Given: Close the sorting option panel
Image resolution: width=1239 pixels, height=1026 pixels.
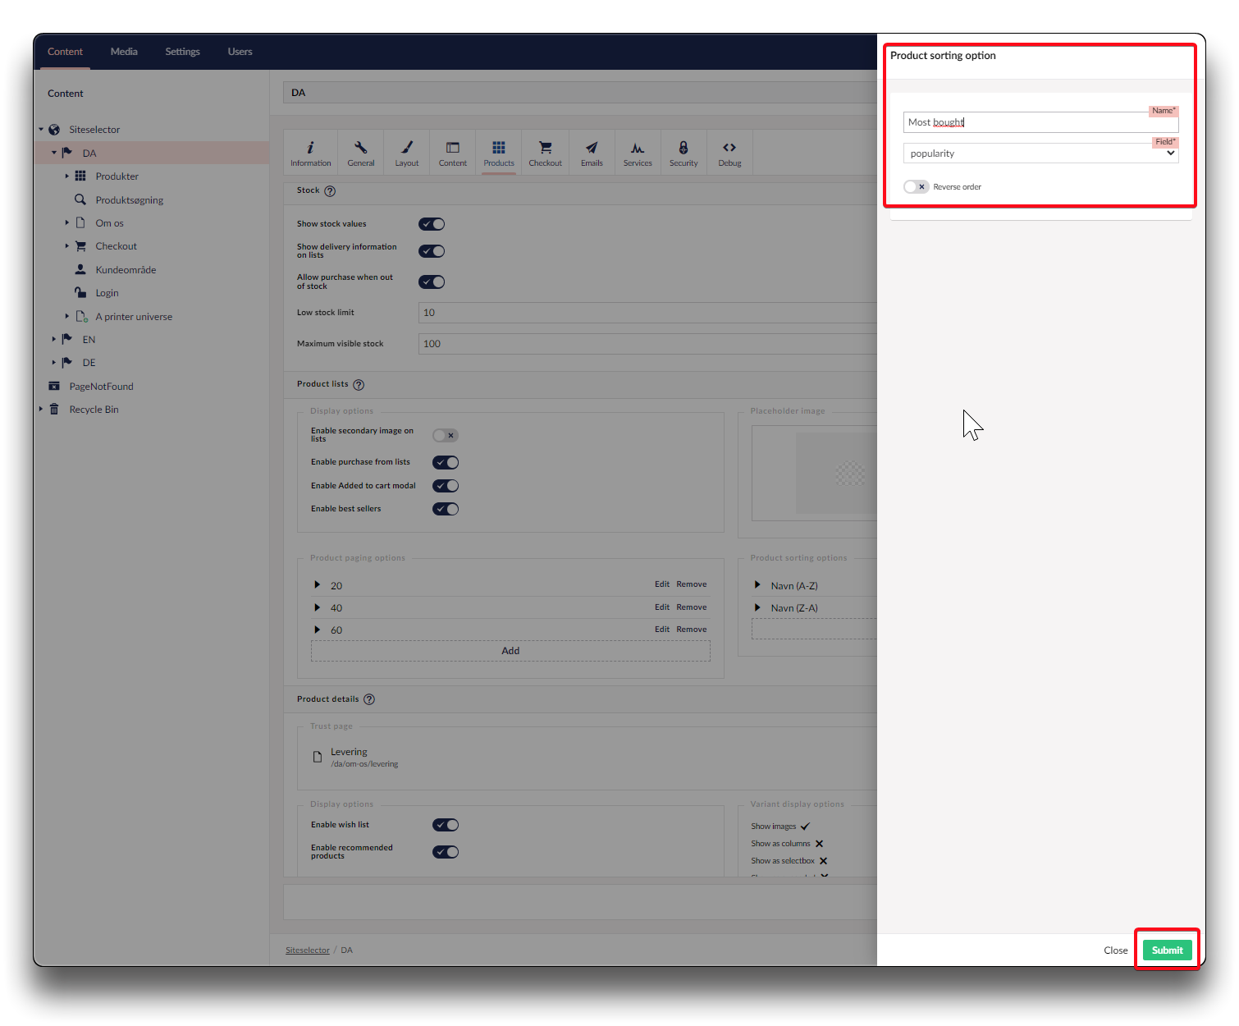Looking at the screenshot, I should coord(1115,950).
